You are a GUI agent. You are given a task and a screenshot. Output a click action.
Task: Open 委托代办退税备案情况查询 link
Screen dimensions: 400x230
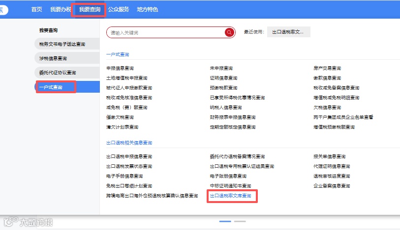237,156
